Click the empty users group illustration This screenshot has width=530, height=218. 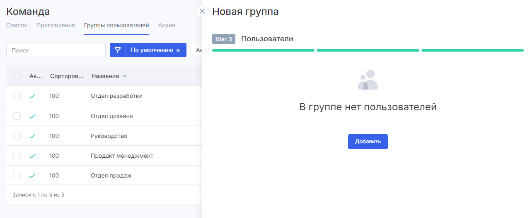[x=368, y=80]
